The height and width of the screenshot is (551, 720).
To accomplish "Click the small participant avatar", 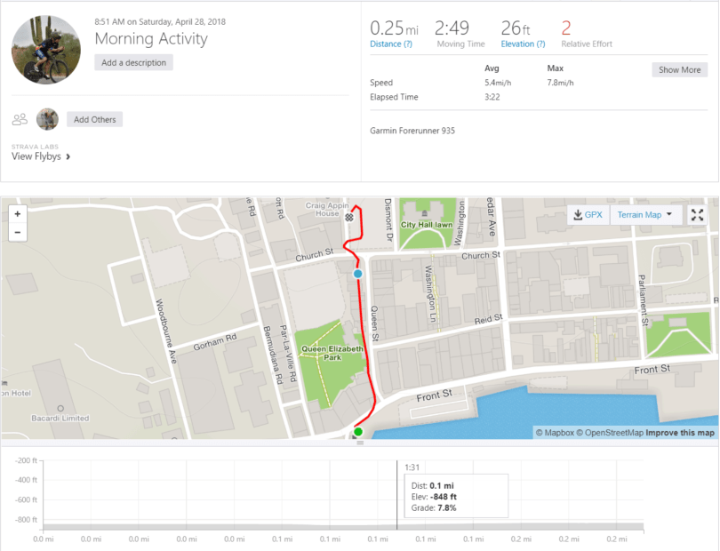I will pos(47,119).
